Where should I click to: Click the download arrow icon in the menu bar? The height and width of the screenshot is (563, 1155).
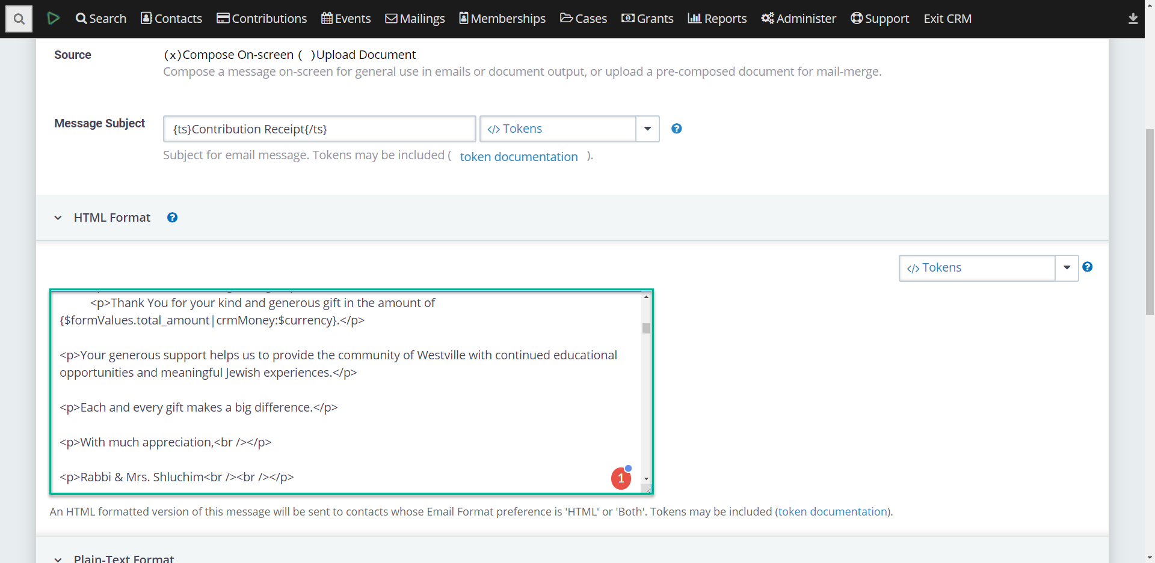tap(1133, 19)
